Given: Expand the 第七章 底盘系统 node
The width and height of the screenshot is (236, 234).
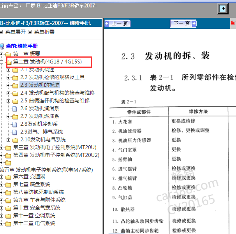Looking at the screenshot, I should 1,185.
